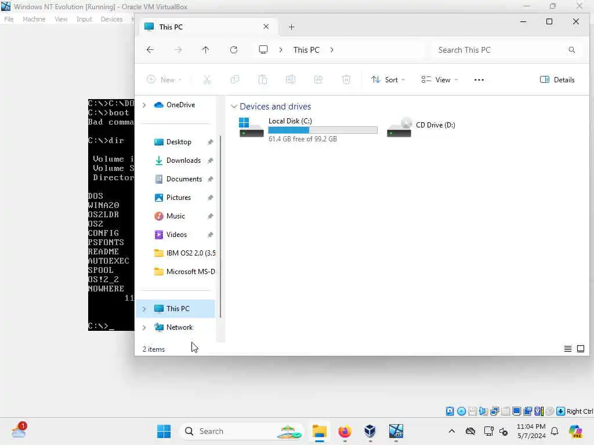Open the Sort dropdown
594x445 pixels.
(388, 79)
